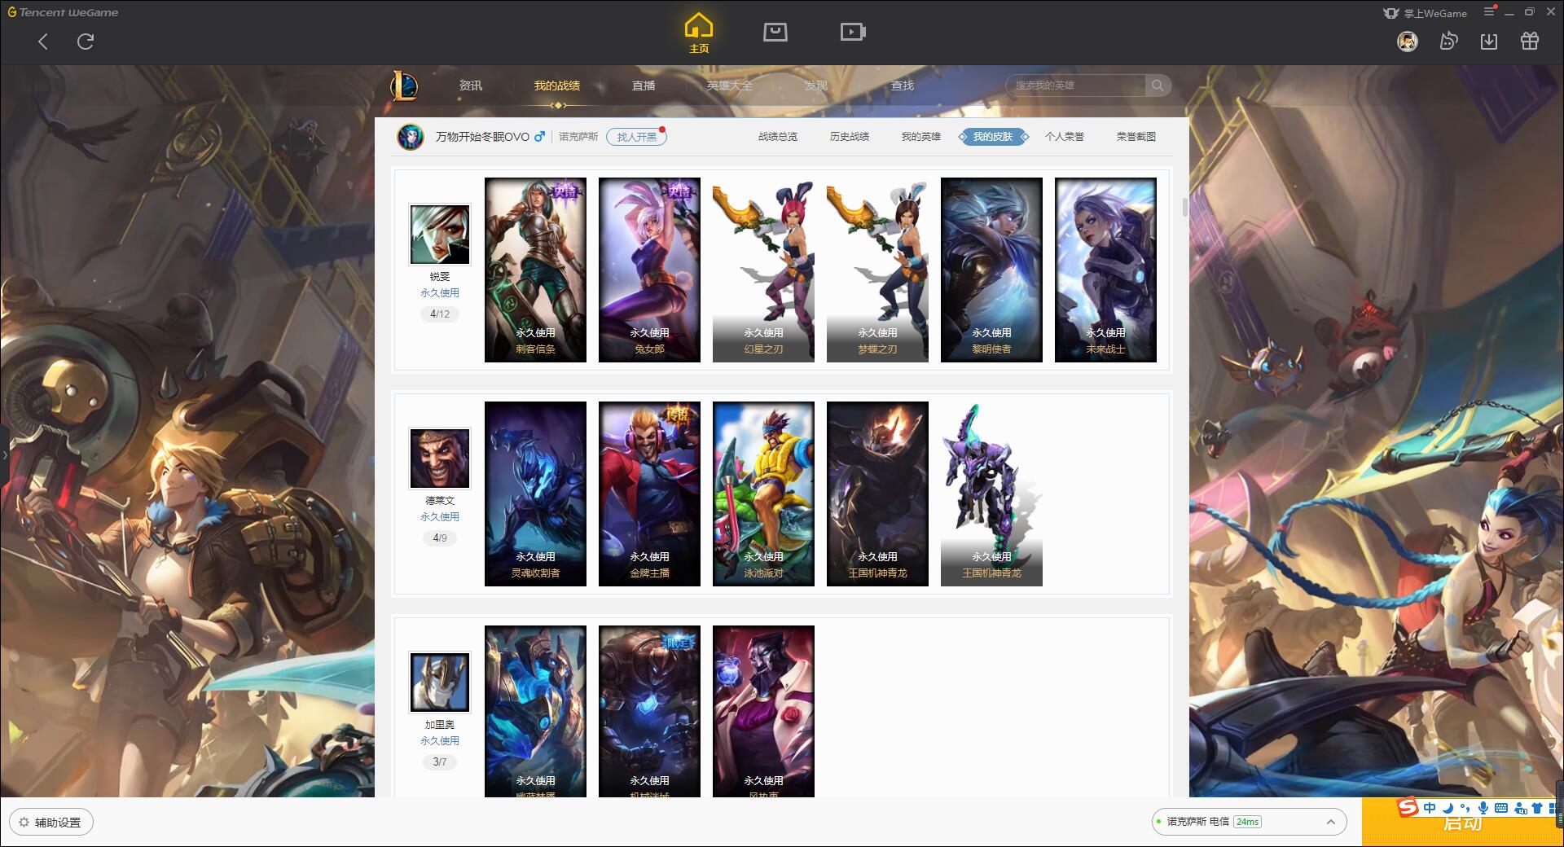The image size is (1564, 847).
Task: Open the video player icon tab
Action: [853, 32]
